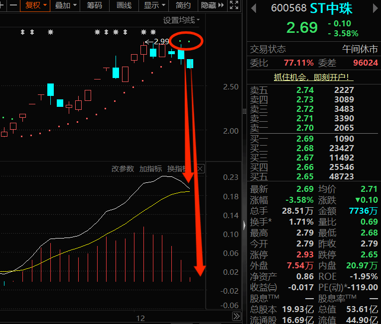This screenshot has height=324, width=381.
Task: Click 卖二 price 2.71
Action: (x=305, y=119)
